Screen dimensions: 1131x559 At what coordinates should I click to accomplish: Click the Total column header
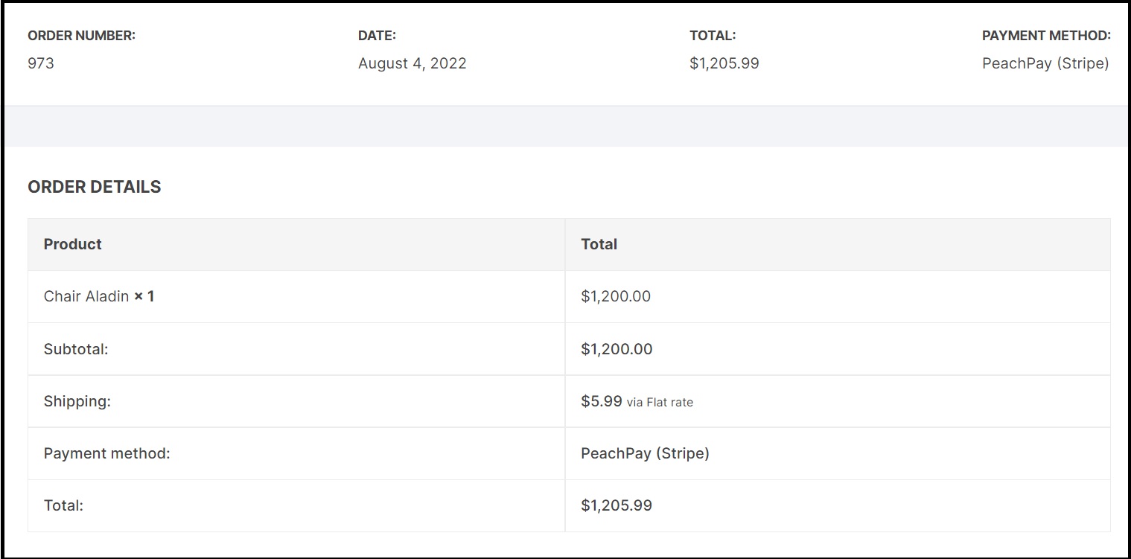599,244
